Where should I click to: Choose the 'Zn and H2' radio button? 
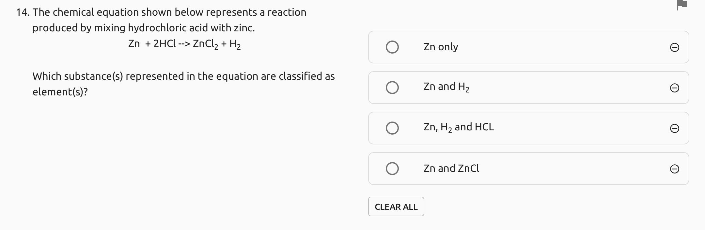coord(392,88)
